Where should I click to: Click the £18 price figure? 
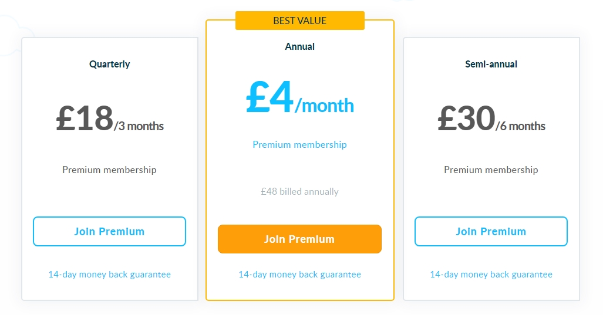click(85, 118)
